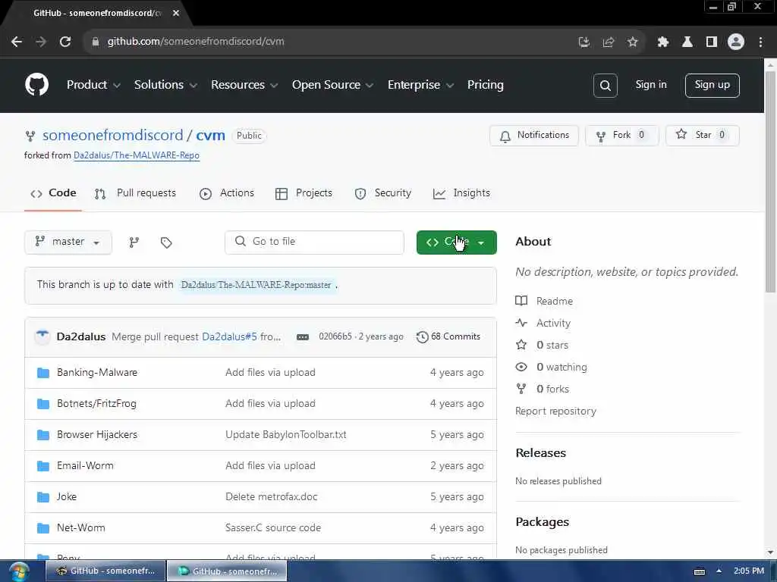Open the Joke folder

(67, 497)
